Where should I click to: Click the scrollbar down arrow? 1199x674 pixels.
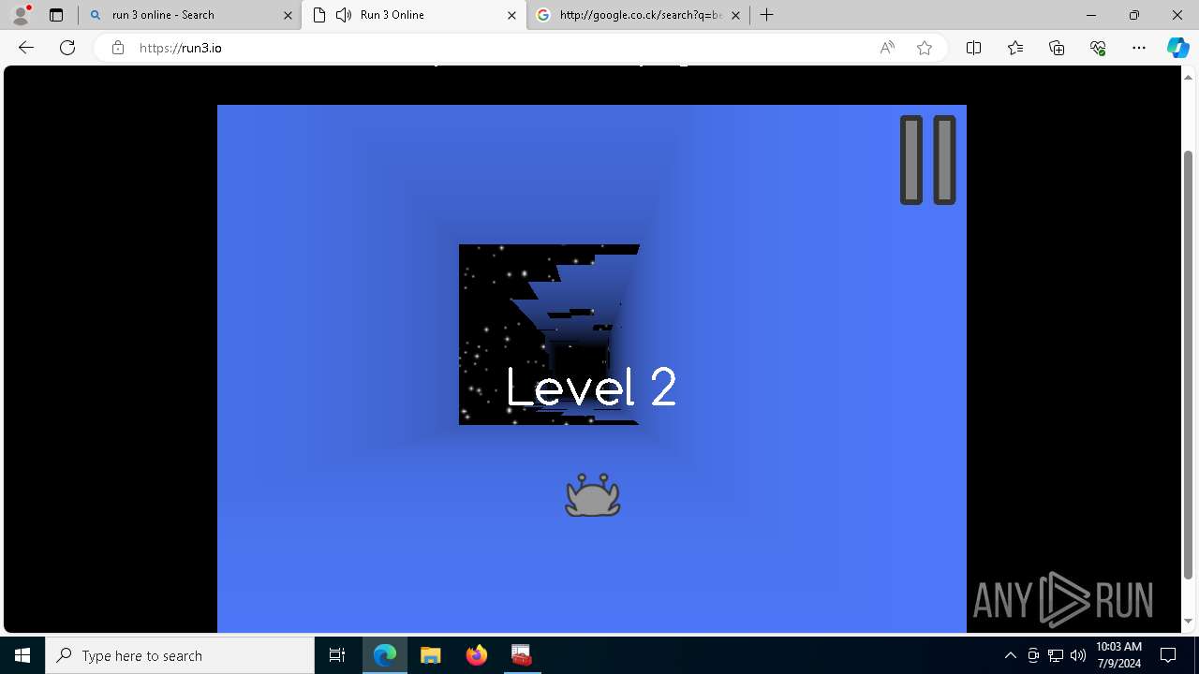(1189, 621)
